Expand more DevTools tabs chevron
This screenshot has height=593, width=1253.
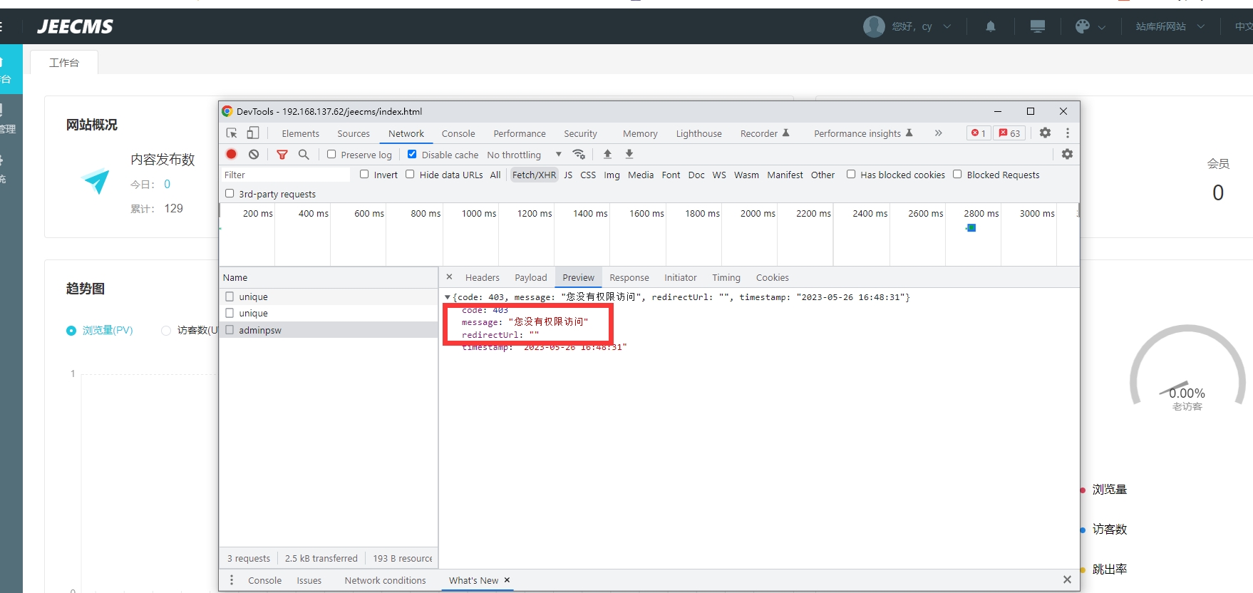pos(938,133)
